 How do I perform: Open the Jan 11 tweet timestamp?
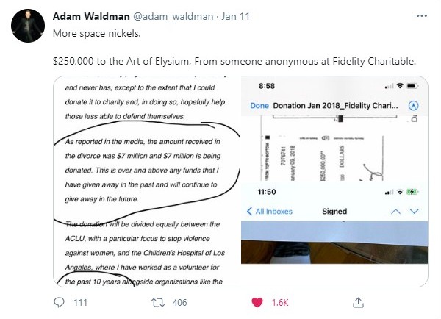click(235, 16)
